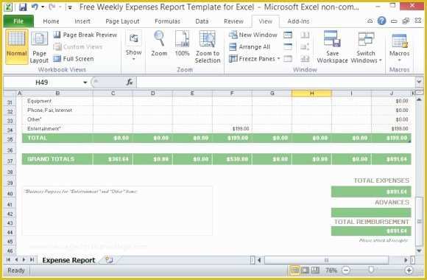This screenshot has height=280, width=427.
Task: Click the Undo arrow icon
Action: (x=35, y=7)
